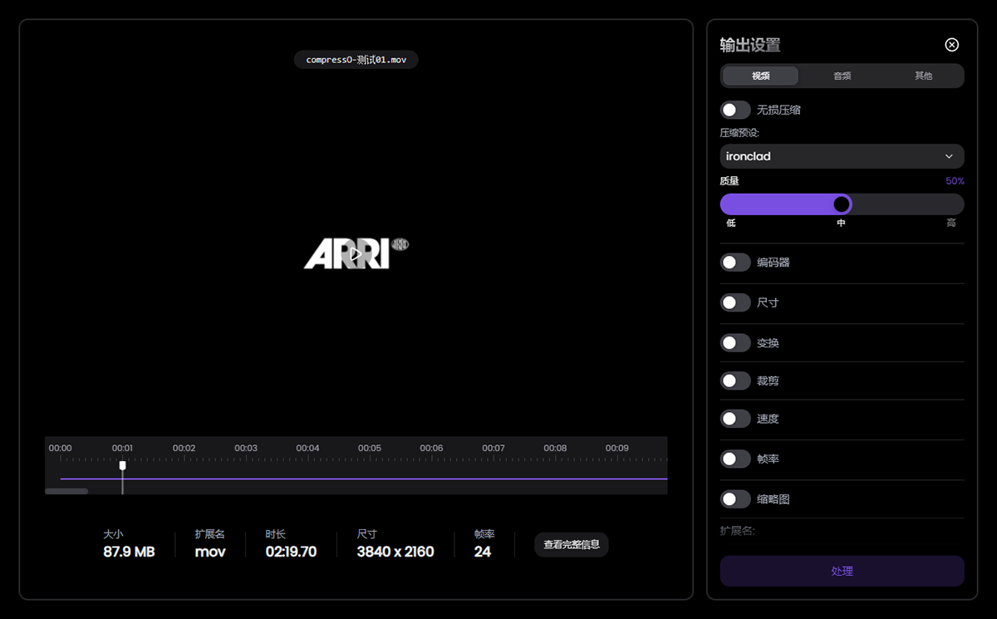997x619 pixels.
Task: Click the 00:09 mark on timeline
Action: point(616,448)
